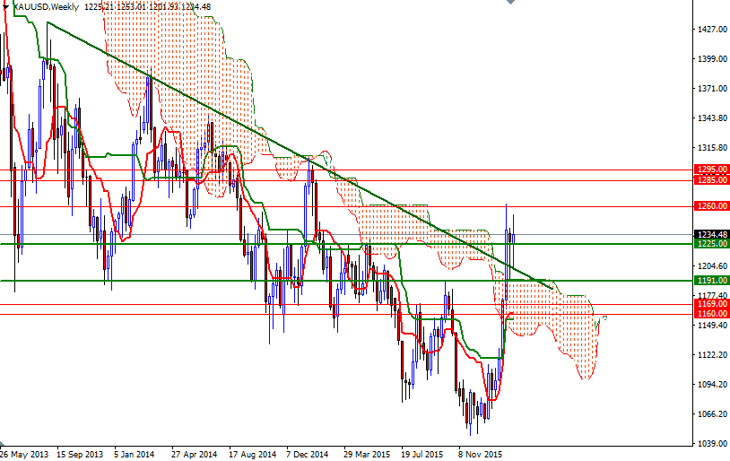Click the 1039.00 price scale value
The height and width of the screenshot is (461, 730).
click(x=712, y=444)
